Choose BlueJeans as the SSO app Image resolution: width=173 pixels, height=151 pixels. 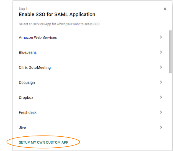[x=28, y=52]
